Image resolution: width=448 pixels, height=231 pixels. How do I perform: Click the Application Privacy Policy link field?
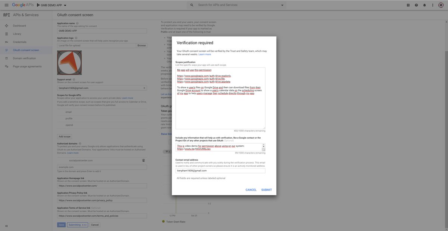[x=102, y=200]
